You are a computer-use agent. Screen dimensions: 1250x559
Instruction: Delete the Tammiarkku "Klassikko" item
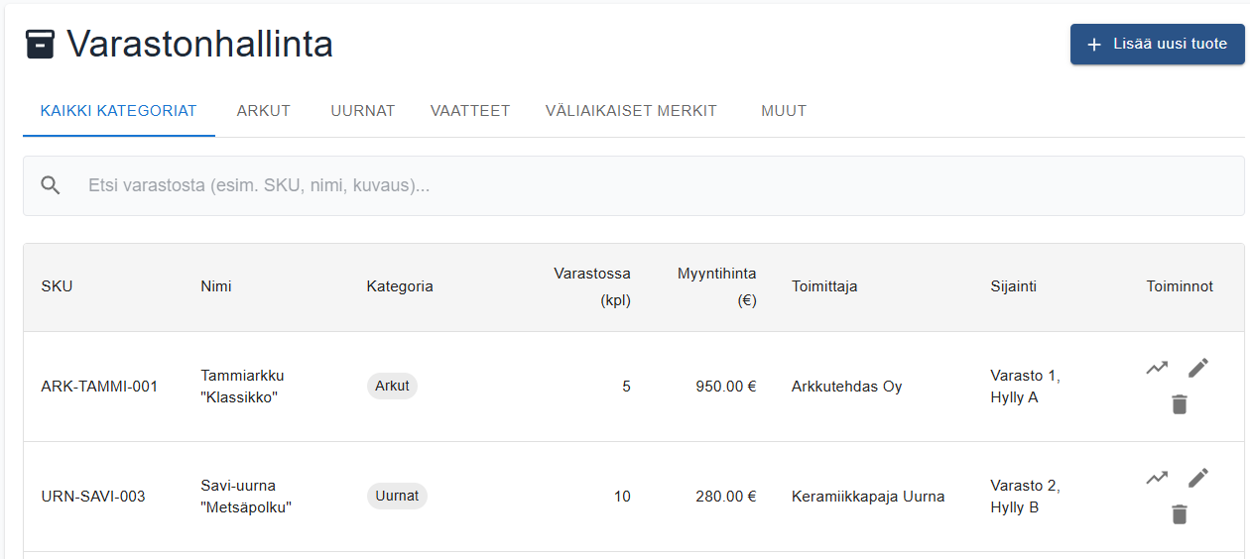pos(1179,404)
